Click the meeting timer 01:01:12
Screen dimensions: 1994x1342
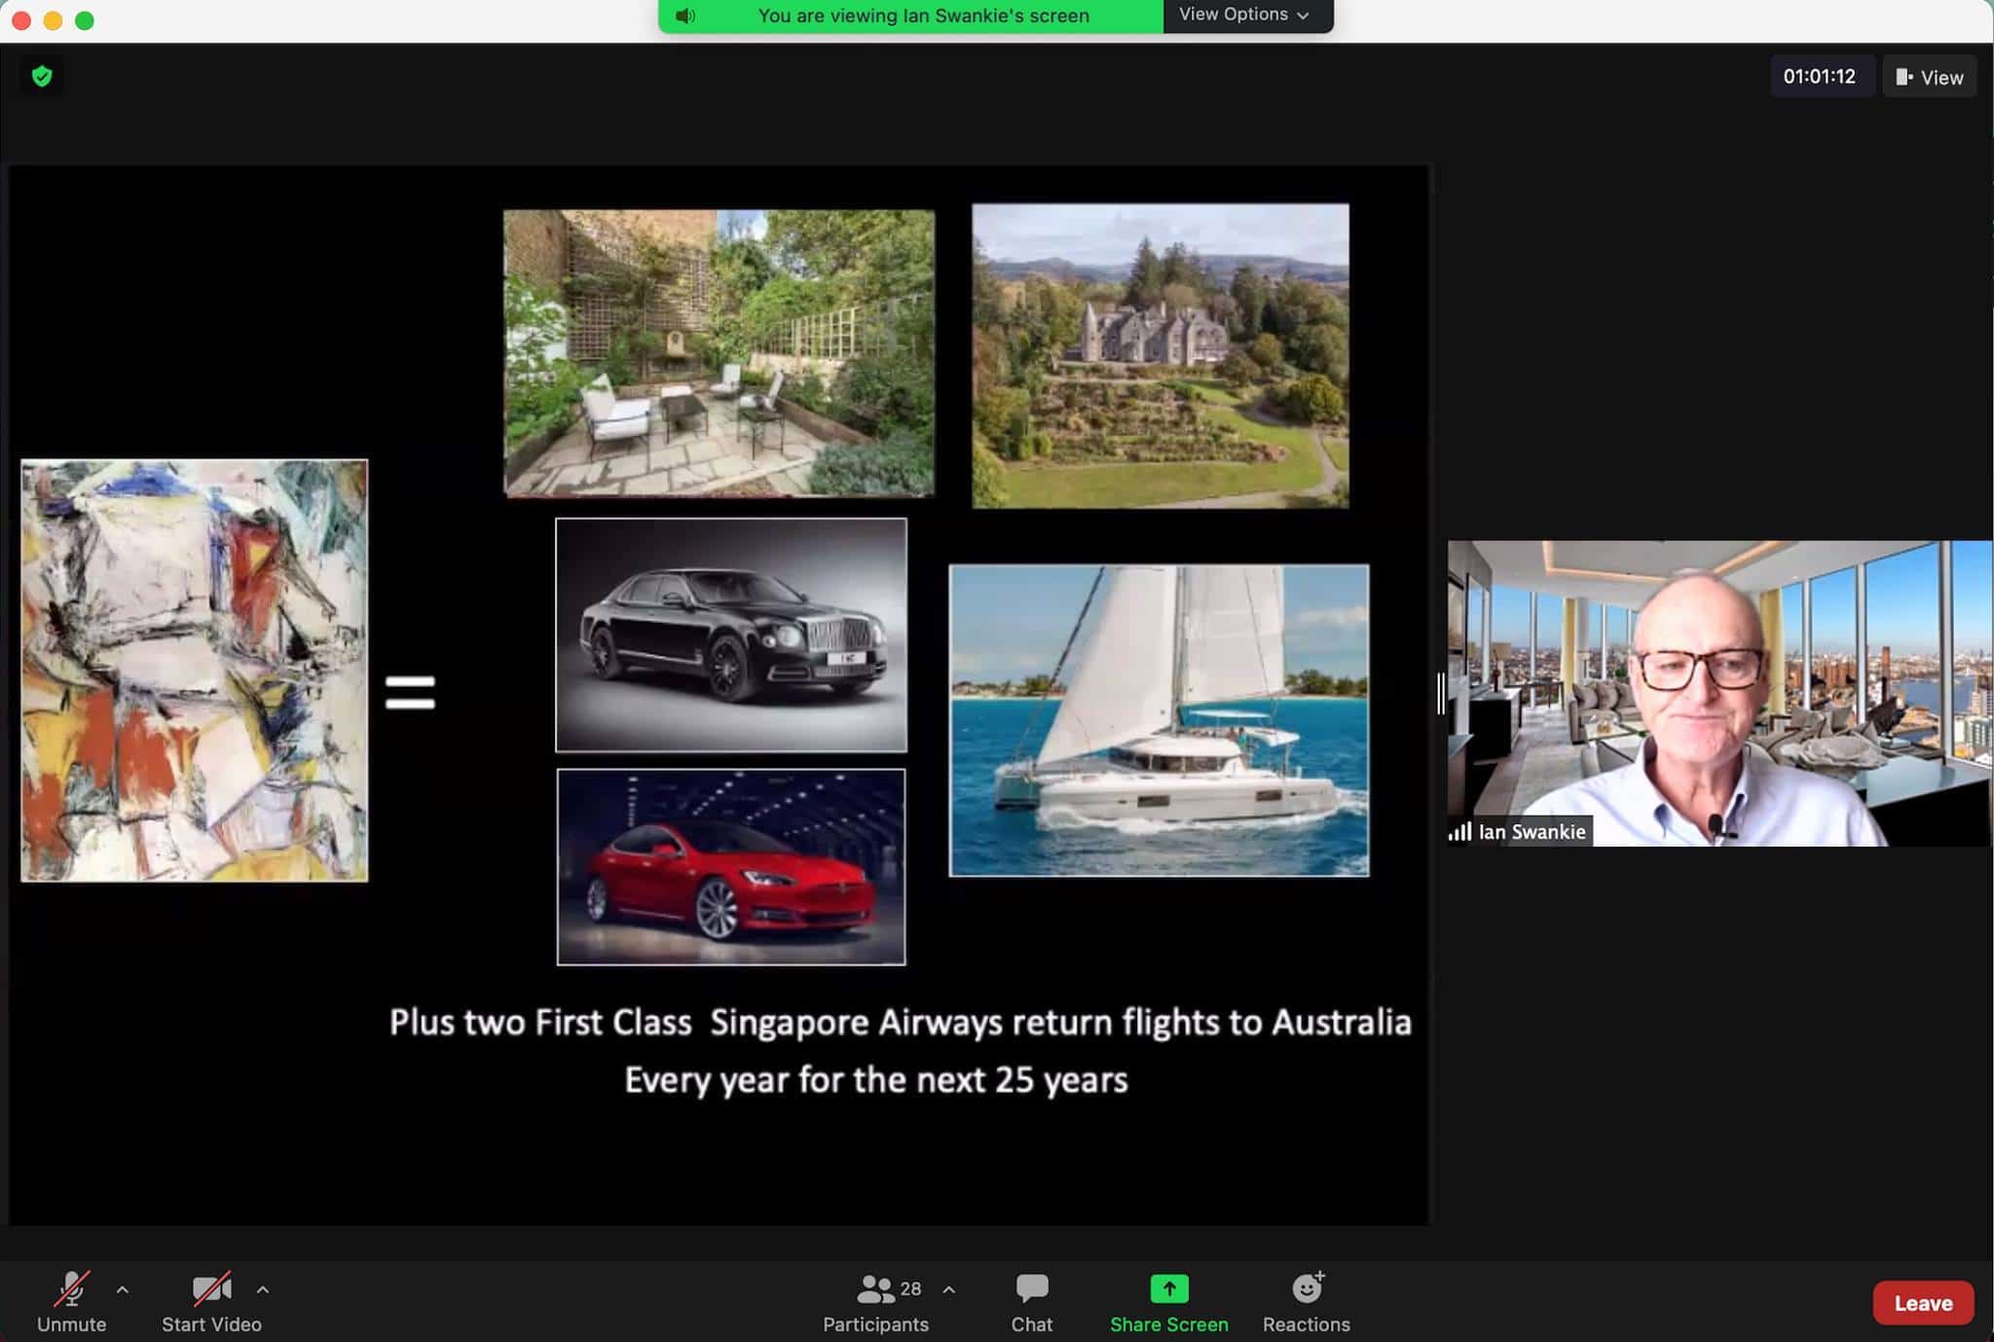tap(1819, 77)
